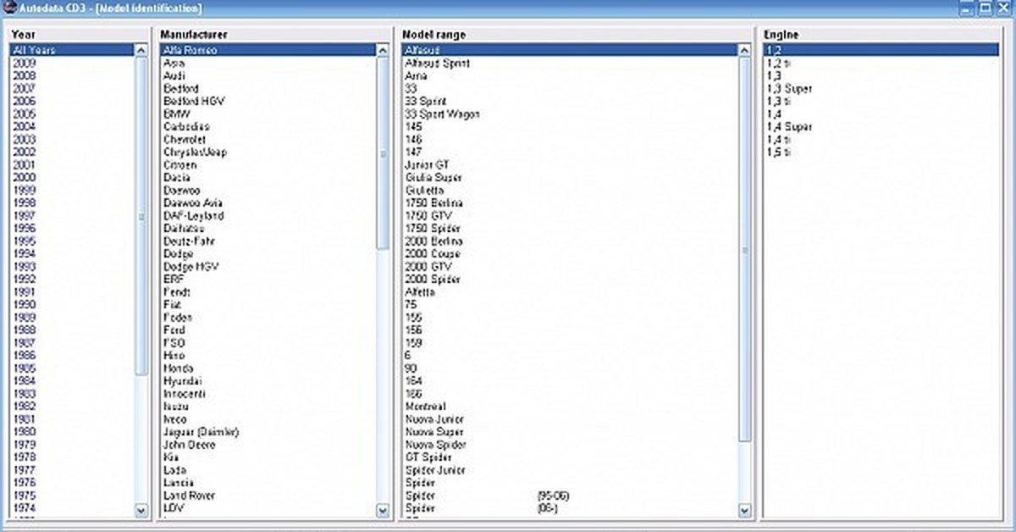Click the Year list scrollbar thumb

pyautogui.click(x=141, y=216)
